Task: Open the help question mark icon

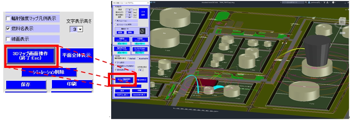Action: [x=333, y=2]
